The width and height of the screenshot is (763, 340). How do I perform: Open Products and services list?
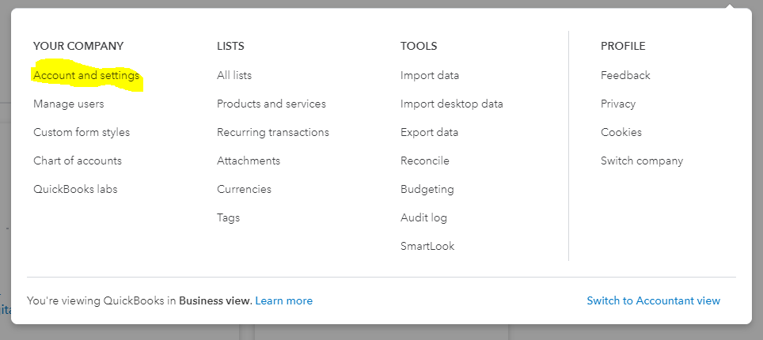click(271, 104)
